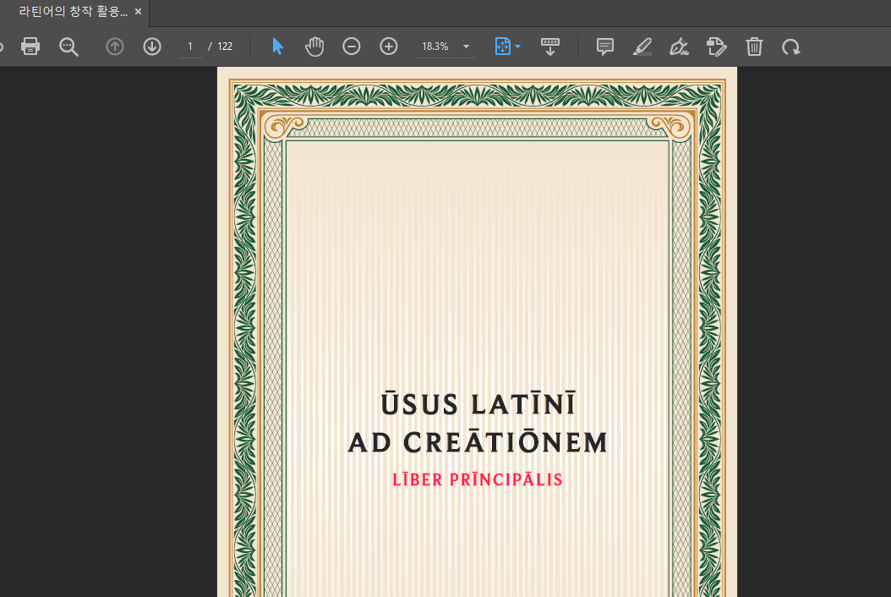Click the fit page options icon
Image resolution: width=891 pixels, height=597 pixels.
502,47
